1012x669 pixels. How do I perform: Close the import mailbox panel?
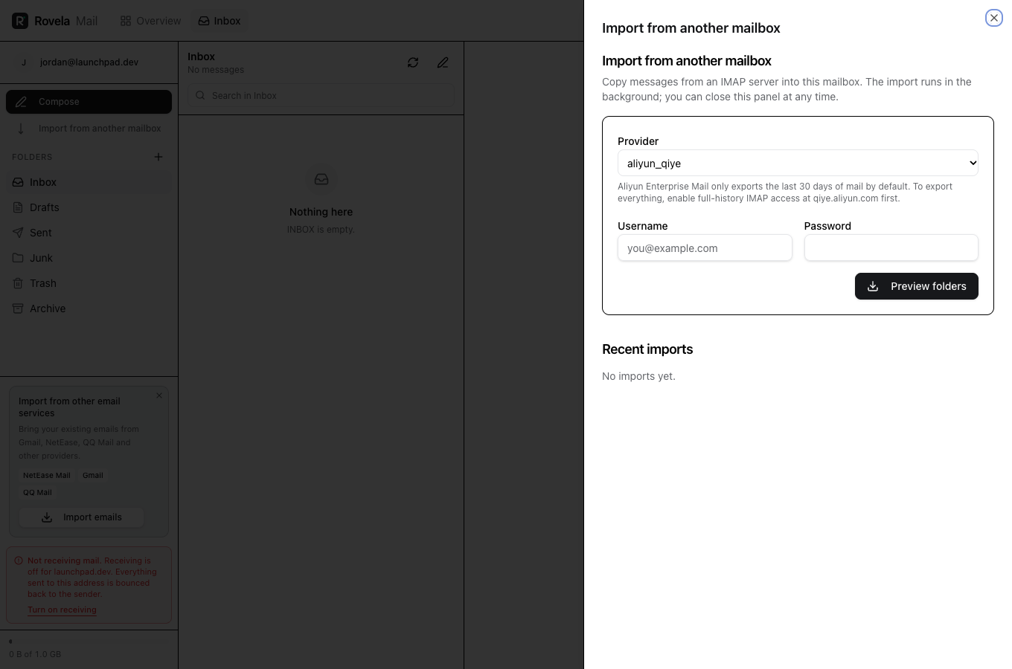pos(994,18)
